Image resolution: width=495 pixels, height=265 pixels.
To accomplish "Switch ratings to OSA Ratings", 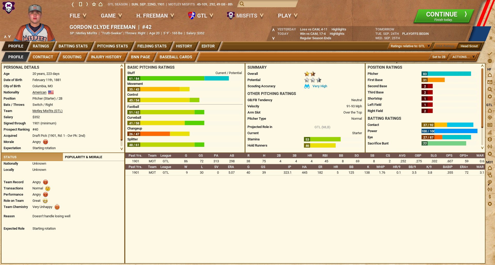I will [x=445, y=46].
